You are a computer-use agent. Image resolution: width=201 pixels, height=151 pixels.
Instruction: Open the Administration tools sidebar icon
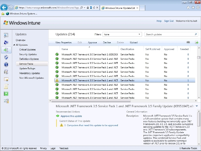pyautogui.click(x=6, y=101)
